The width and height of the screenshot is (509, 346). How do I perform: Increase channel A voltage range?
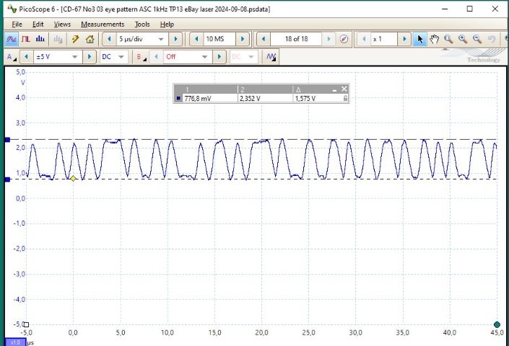[90, 57]
